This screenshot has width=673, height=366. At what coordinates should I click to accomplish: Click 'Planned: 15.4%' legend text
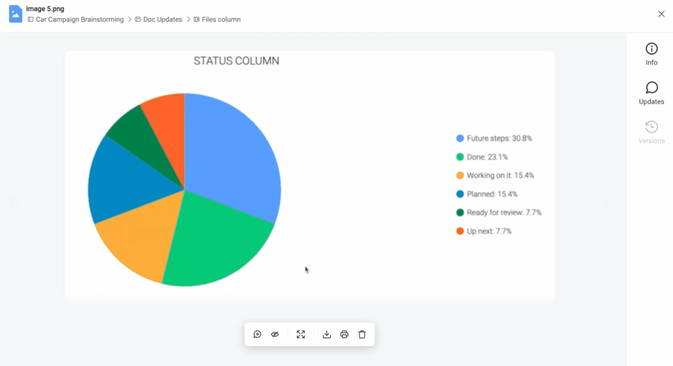click(x=492, y=194)
